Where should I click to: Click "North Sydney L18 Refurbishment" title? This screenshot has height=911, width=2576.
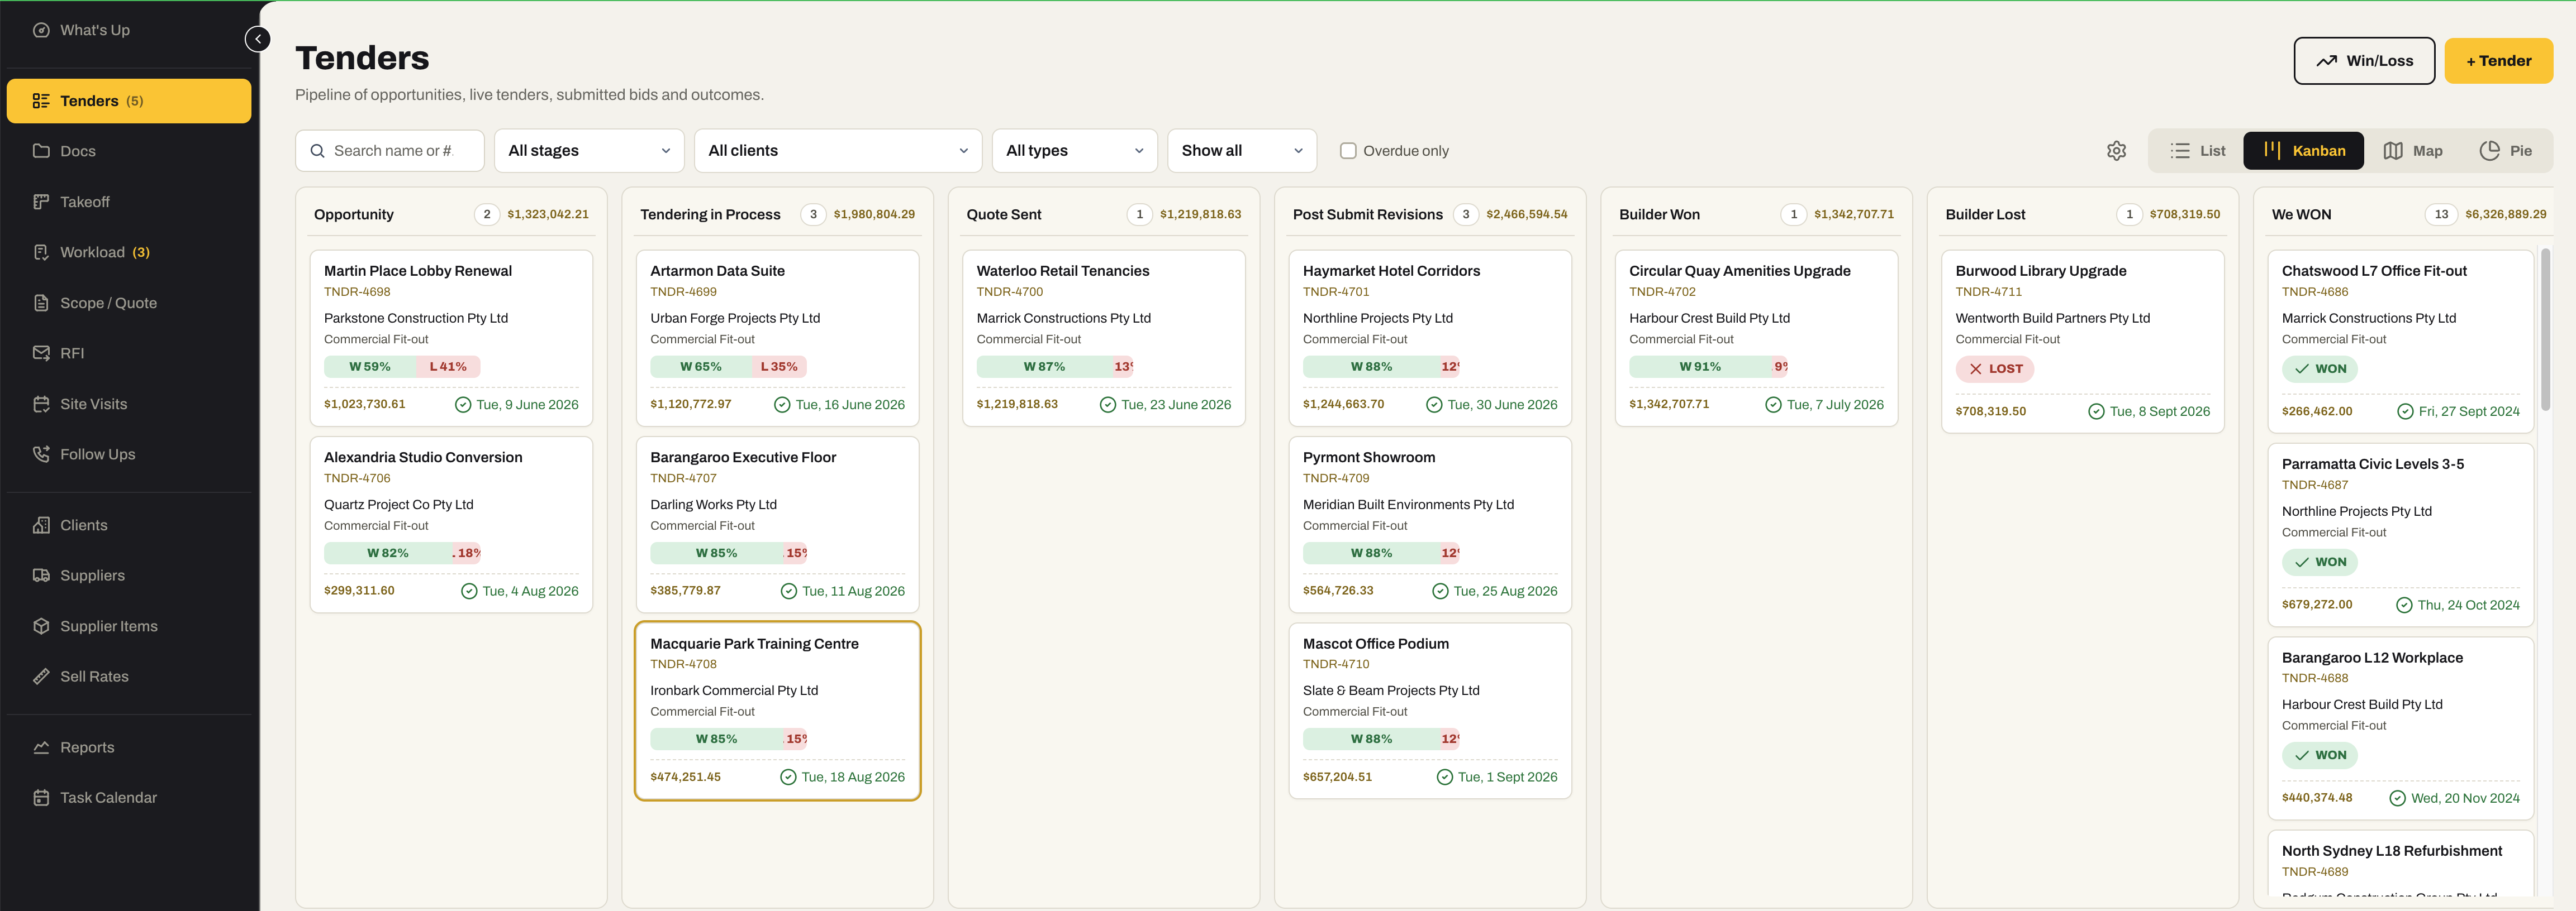[x=2391, y=851]
